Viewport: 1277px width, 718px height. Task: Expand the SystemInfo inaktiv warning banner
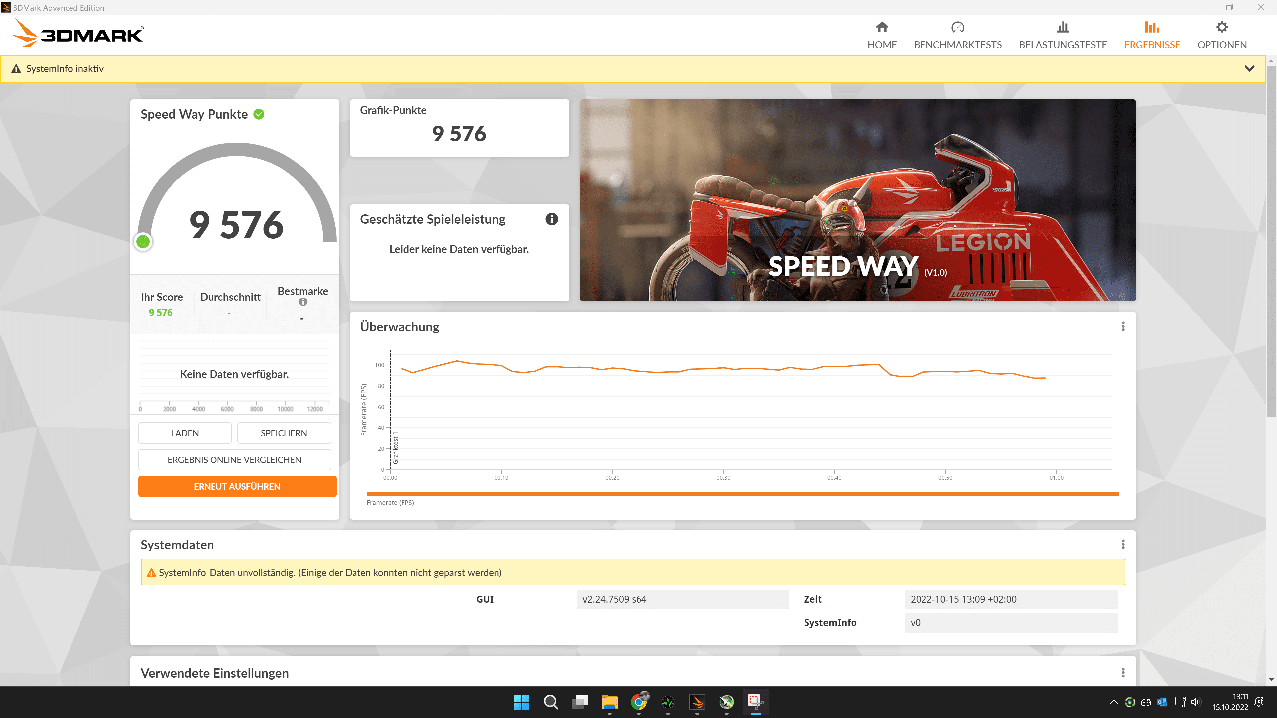pos(1249,68)
